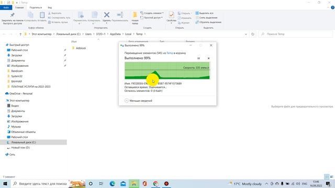Click Обратить выделение in the ribbon
335x188 pixels.
tap(208, 22)
